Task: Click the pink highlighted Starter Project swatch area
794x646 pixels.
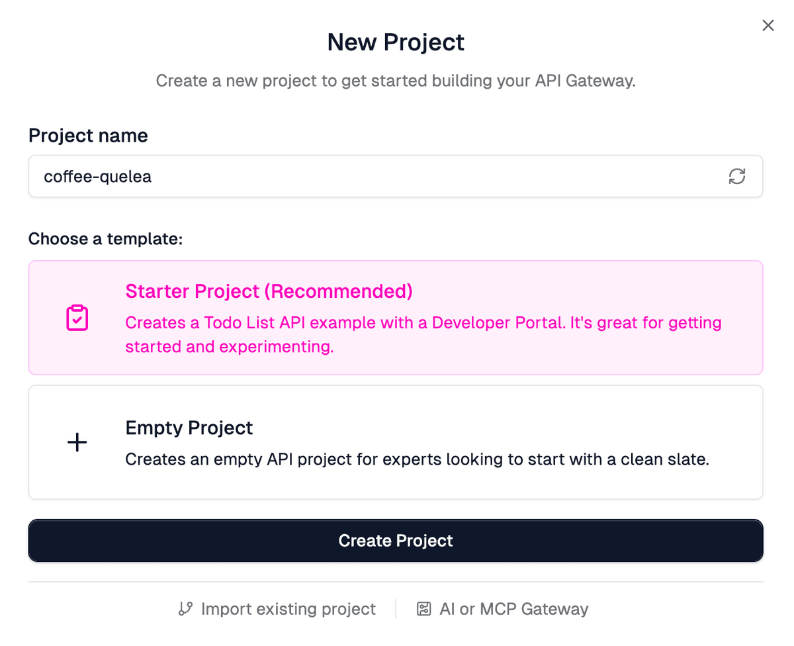Action: (x=396, y=318)
